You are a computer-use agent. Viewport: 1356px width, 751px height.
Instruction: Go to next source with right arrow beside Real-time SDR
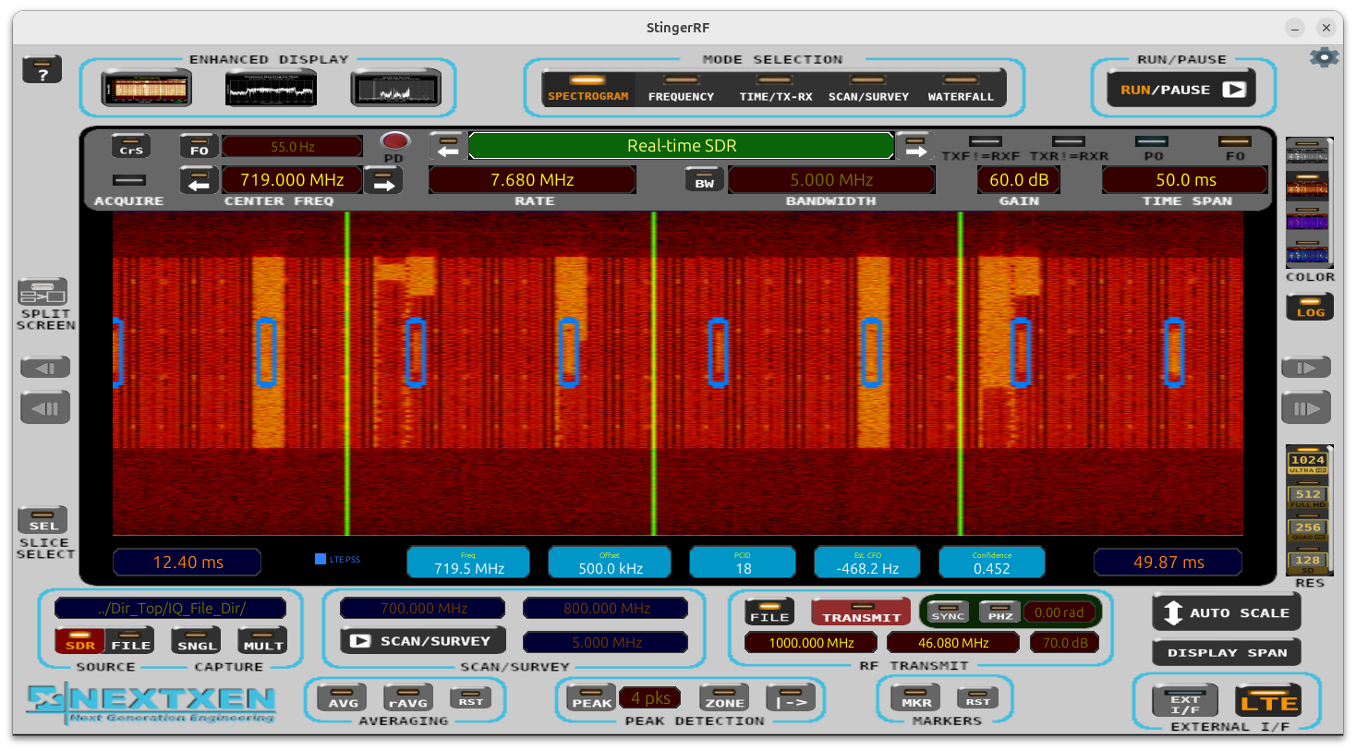pyautogui.click(x=914, y=146)
